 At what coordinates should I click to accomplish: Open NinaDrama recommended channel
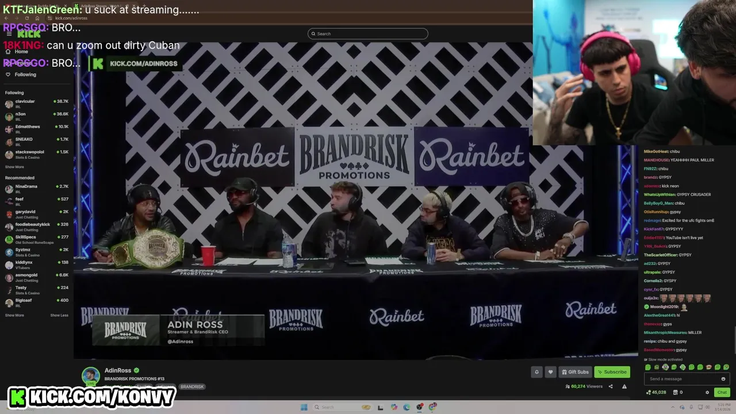pyautogui.click(x=37, y=189)
